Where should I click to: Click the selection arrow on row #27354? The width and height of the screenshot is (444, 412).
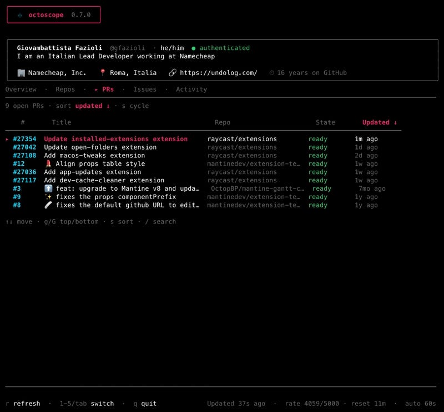click(x=7, y=139)
